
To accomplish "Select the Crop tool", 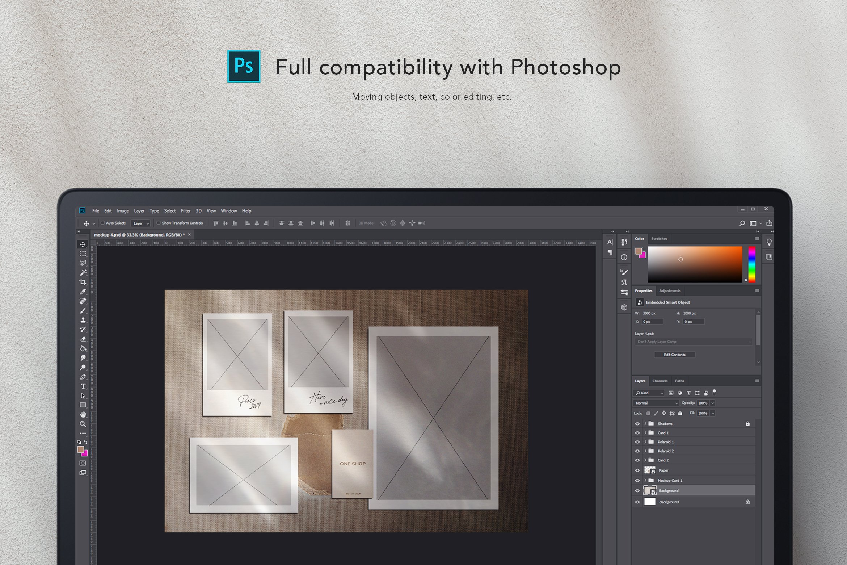I will coord(83,282).
